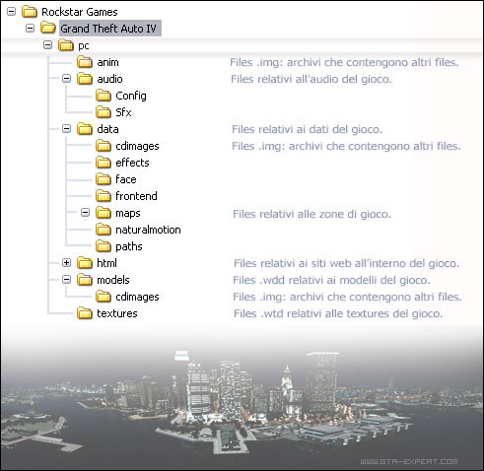Click description 'Files relativi alle zone di gioco.'

311,214
